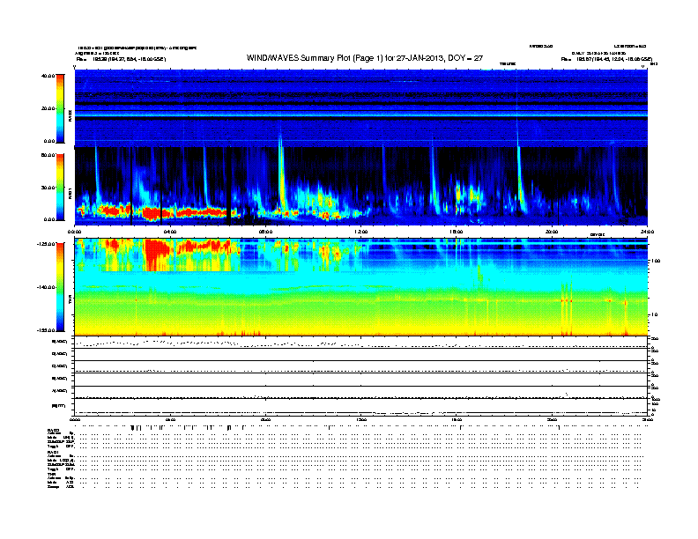Viewport: 698px width, 539px height.
Task: Click the -155.00 label on the TNR scale
Action: tap(46, 330)
